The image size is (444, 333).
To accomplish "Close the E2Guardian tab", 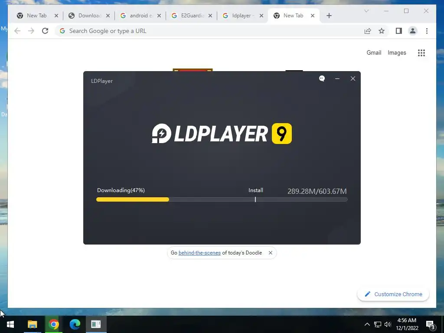I will [210, 16].
